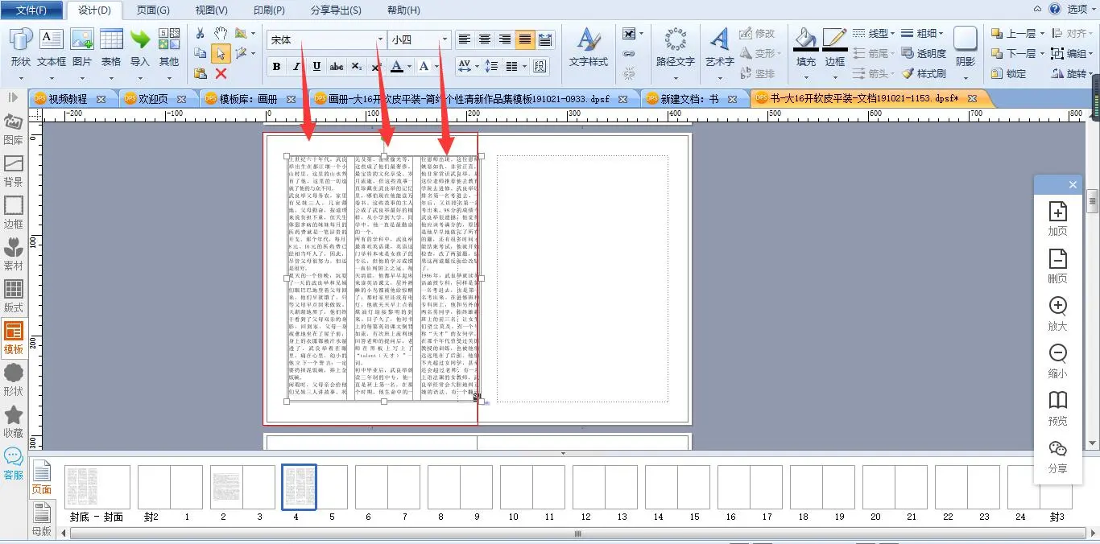The image size is (1100, 544).
Task: Select right text alignment
Action: [505, 39]
